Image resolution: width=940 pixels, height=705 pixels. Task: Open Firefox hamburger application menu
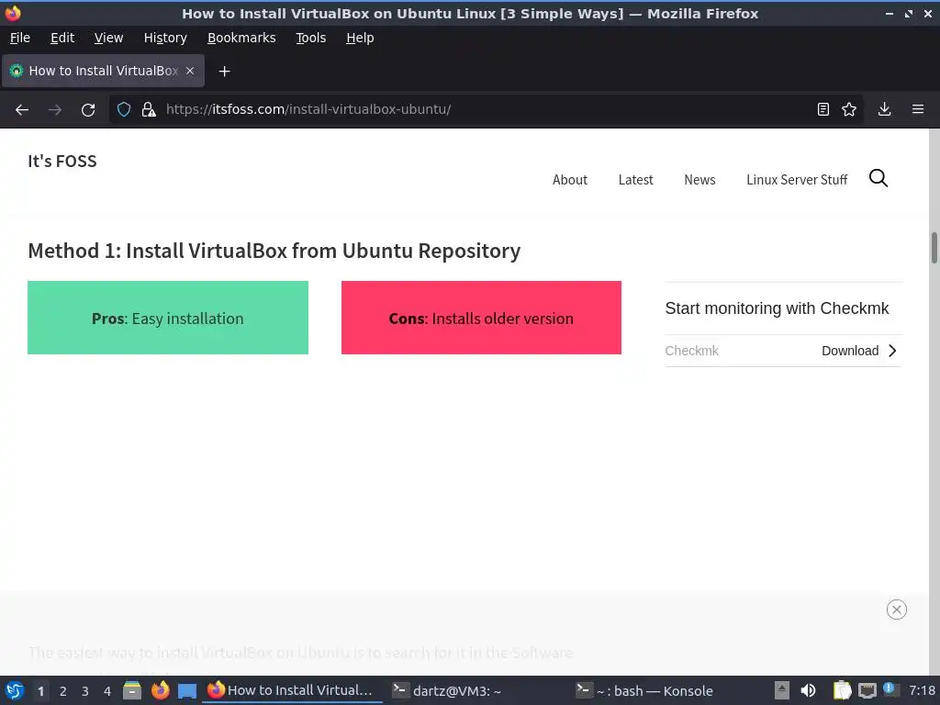pyautogui.click(x=918, y=109)
